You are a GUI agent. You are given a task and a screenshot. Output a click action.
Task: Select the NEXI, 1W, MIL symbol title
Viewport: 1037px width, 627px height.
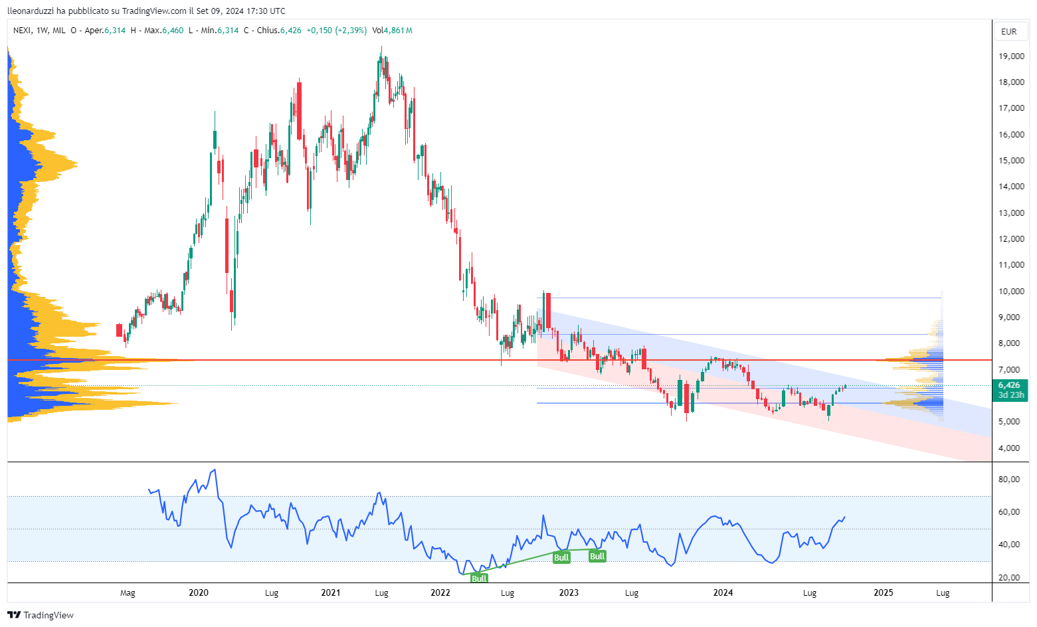coord(39,31)
